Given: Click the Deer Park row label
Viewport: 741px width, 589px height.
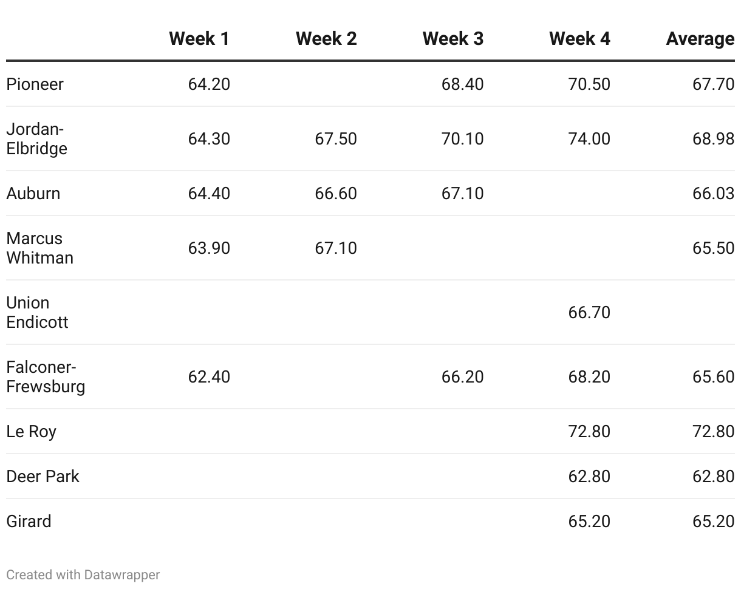Looking at the screenshot, I should (x=43, y=476).
